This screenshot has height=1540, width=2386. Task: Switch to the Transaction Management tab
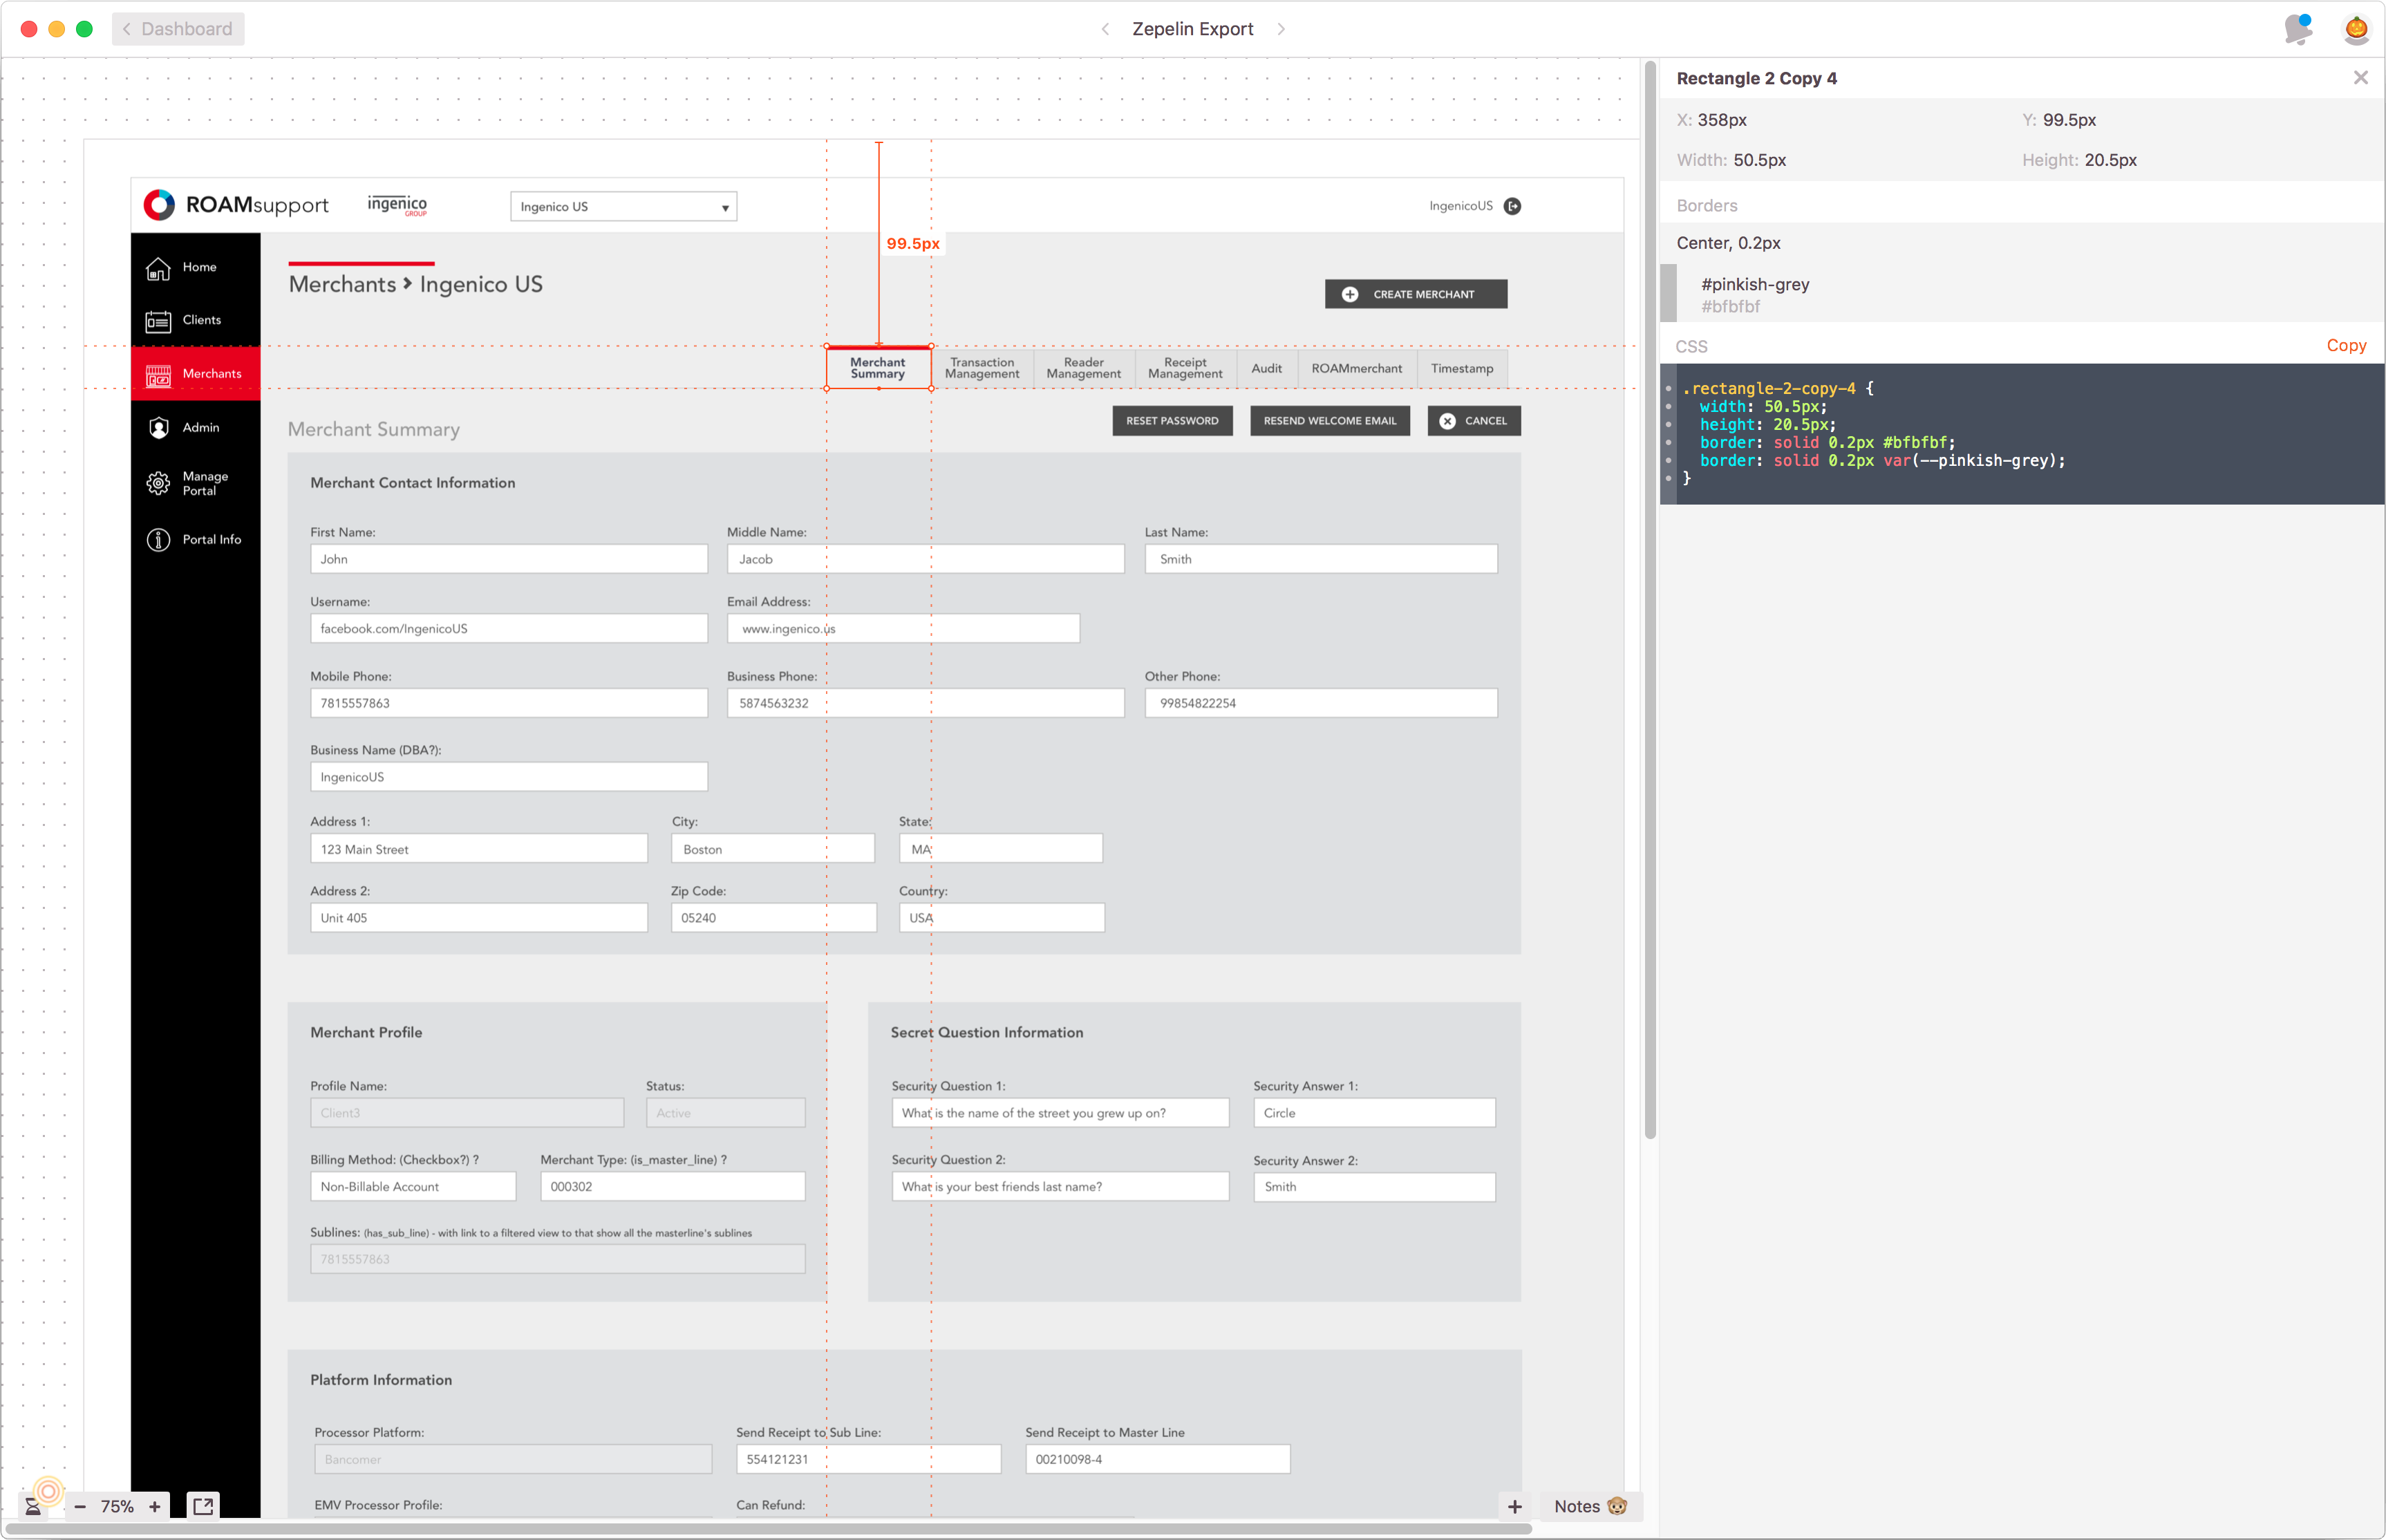(982, 368)
